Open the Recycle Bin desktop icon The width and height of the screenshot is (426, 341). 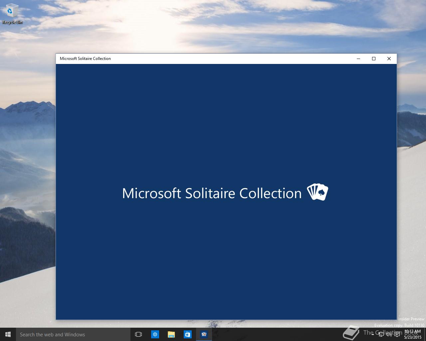point(12,14)
